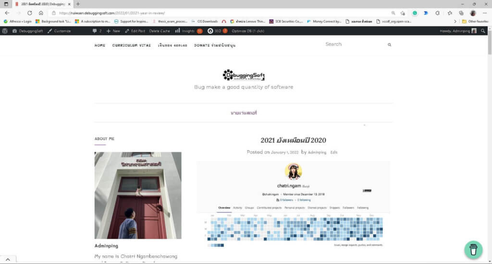Click the scroll-to-top chevron at bottom left
This screenshot has width=492, height=264.
[x=8, y=259]
